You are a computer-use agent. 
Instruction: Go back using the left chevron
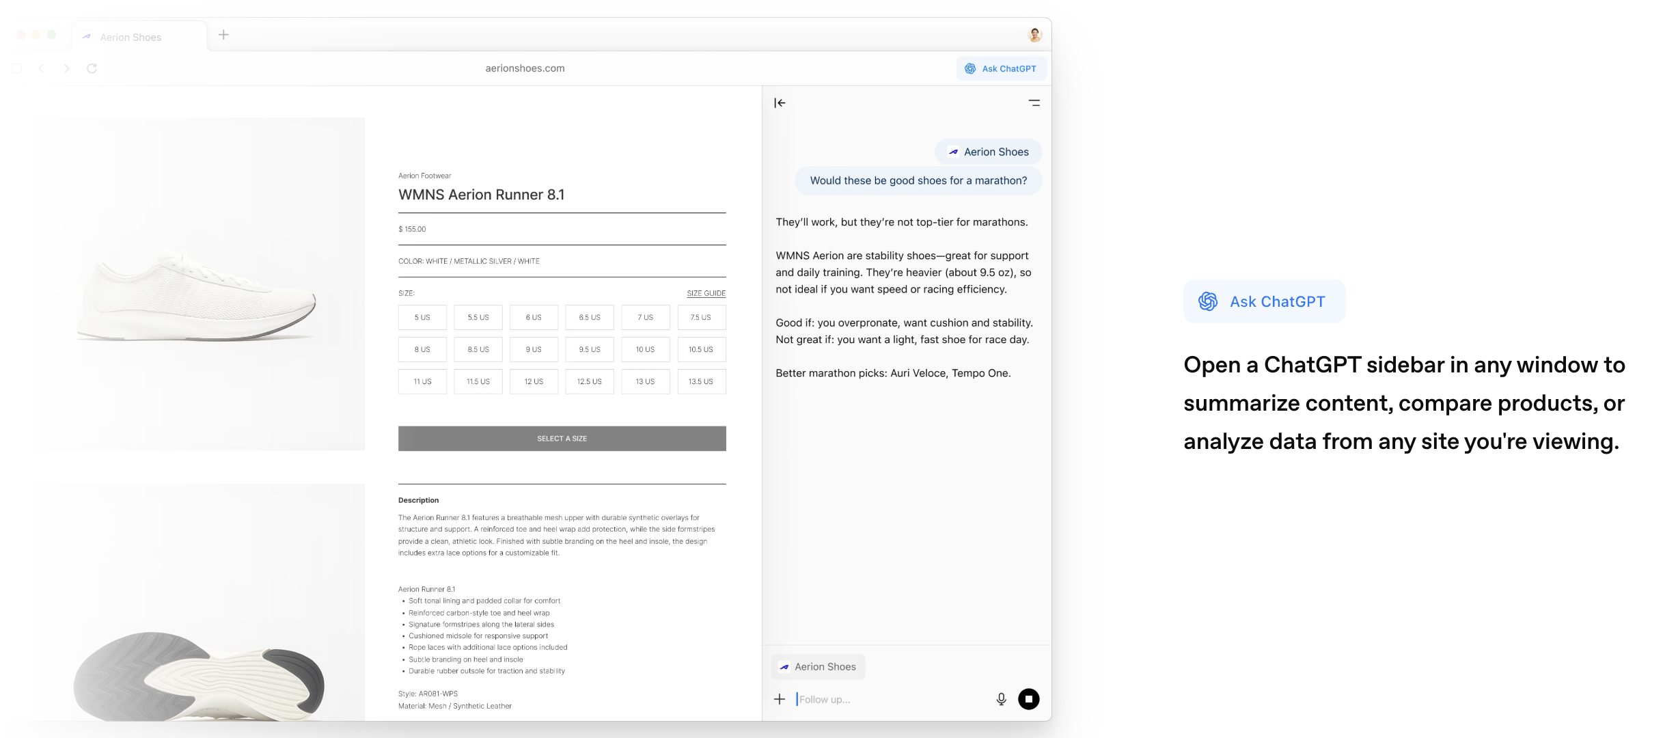(x=42, y=68)
